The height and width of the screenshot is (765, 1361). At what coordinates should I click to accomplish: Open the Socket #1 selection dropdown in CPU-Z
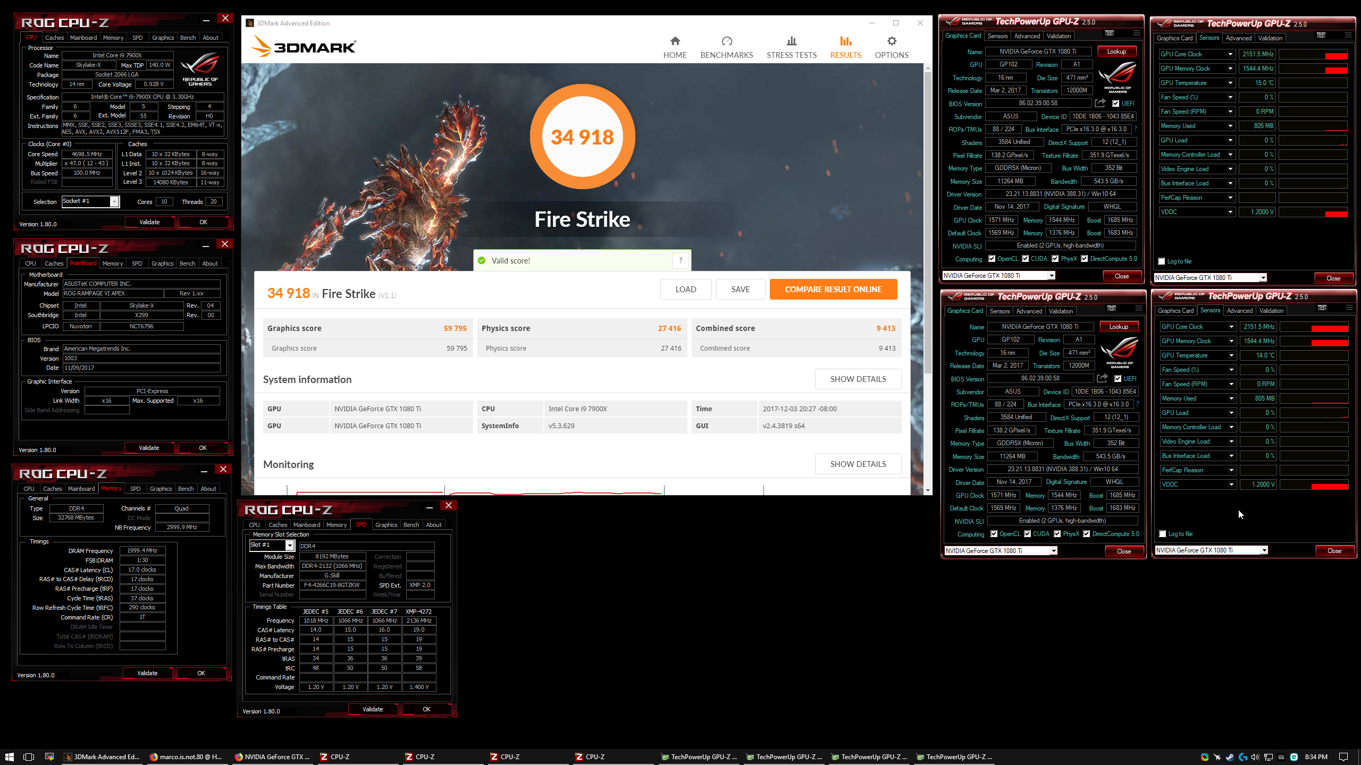[x=114, y=201]
